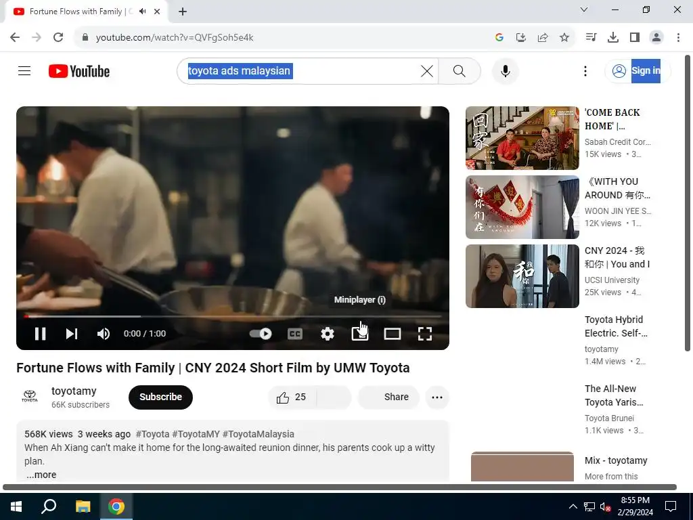The image size is (693, 520).
Task: Click the horizontal page scrollbar
Action: (x=340, y=487)
